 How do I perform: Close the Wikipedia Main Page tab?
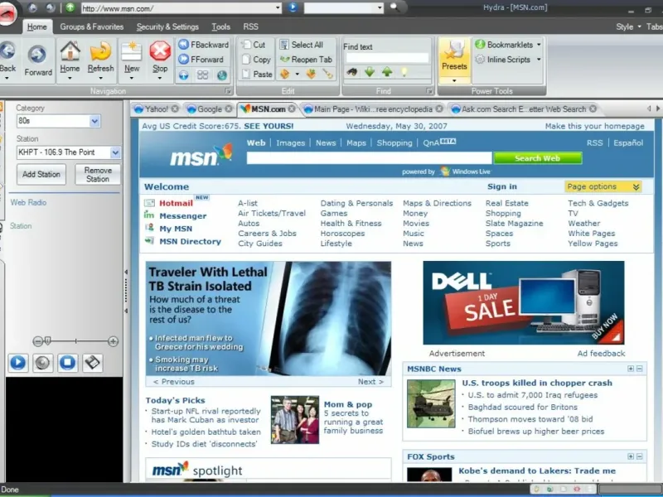click(439, 109)
